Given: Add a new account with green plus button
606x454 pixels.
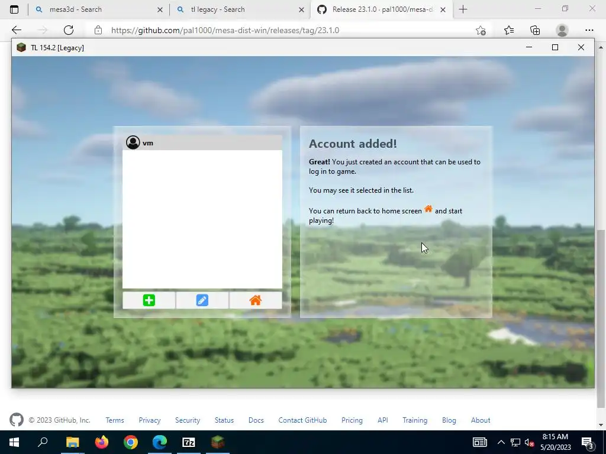Looking at the screenshot, I should (x=149, y=300).
